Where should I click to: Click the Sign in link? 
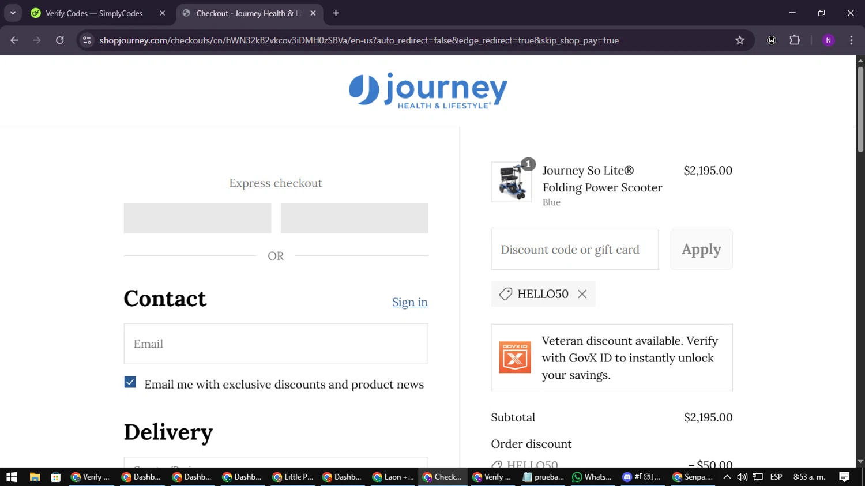coord(410,302)
